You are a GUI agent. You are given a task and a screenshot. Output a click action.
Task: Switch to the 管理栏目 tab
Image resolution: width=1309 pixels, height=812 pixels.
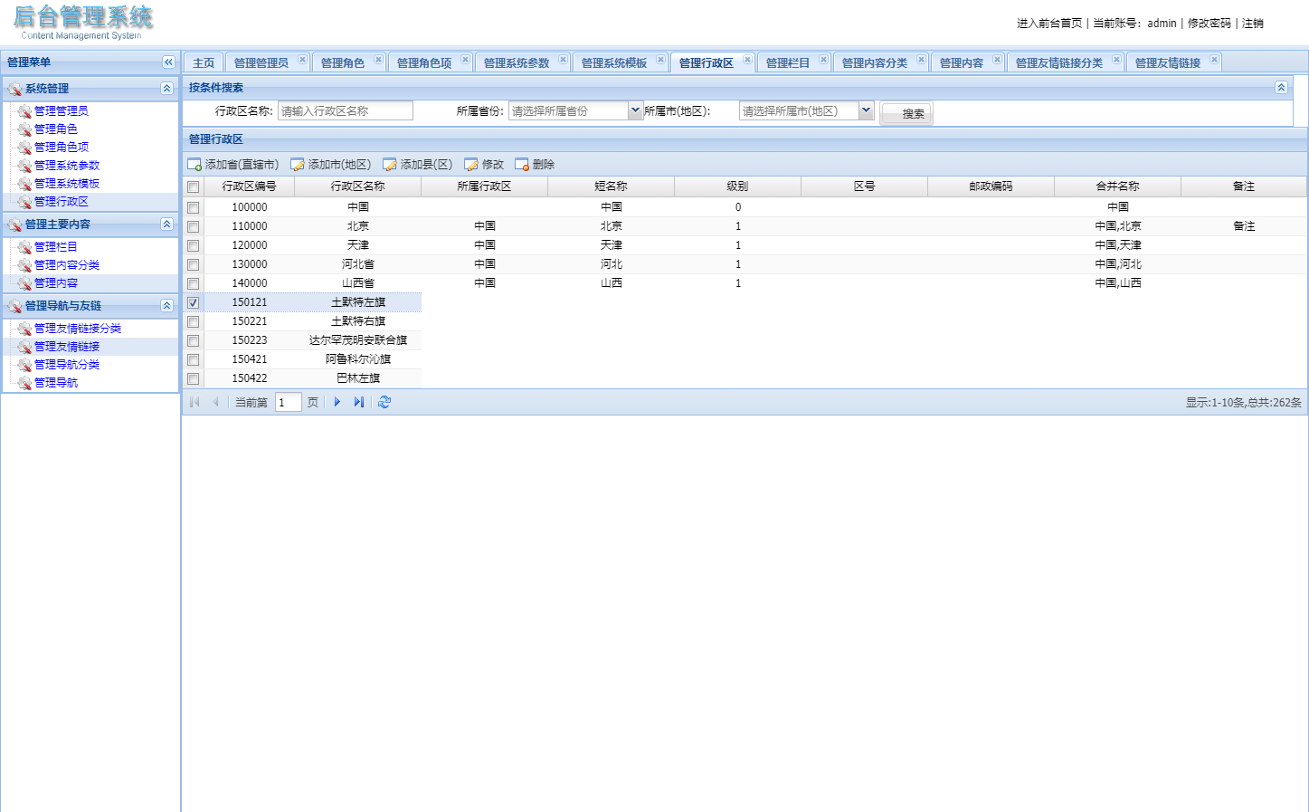[787, 61]
